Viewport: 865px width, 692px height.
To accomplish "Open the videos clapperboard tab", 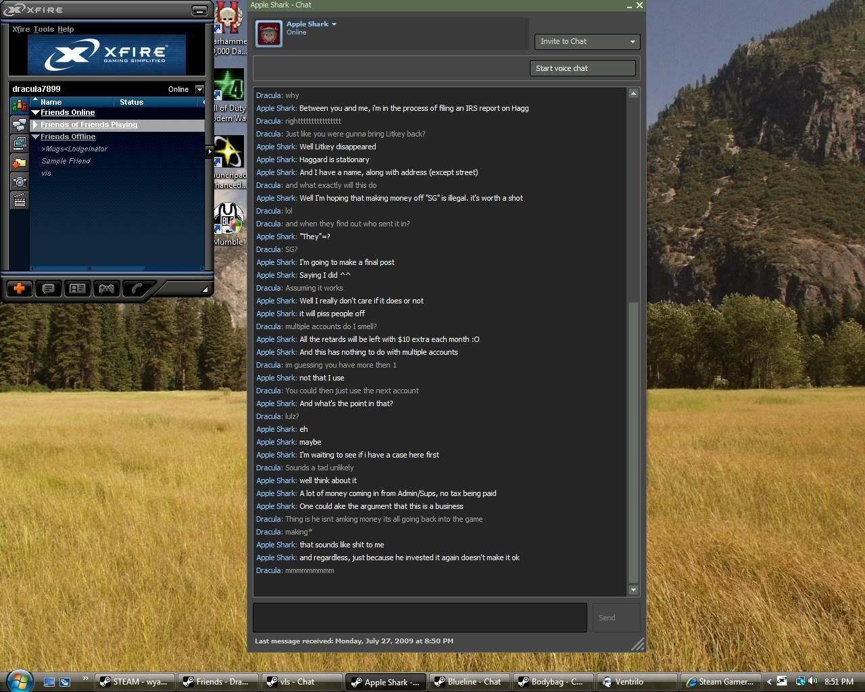I will 19,200.
